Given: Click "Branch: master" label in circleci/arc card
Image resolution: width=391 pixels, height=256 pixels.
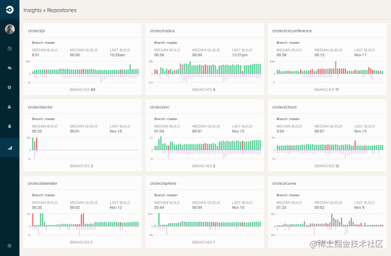Looking at the screenshot, I should [166, 119].
